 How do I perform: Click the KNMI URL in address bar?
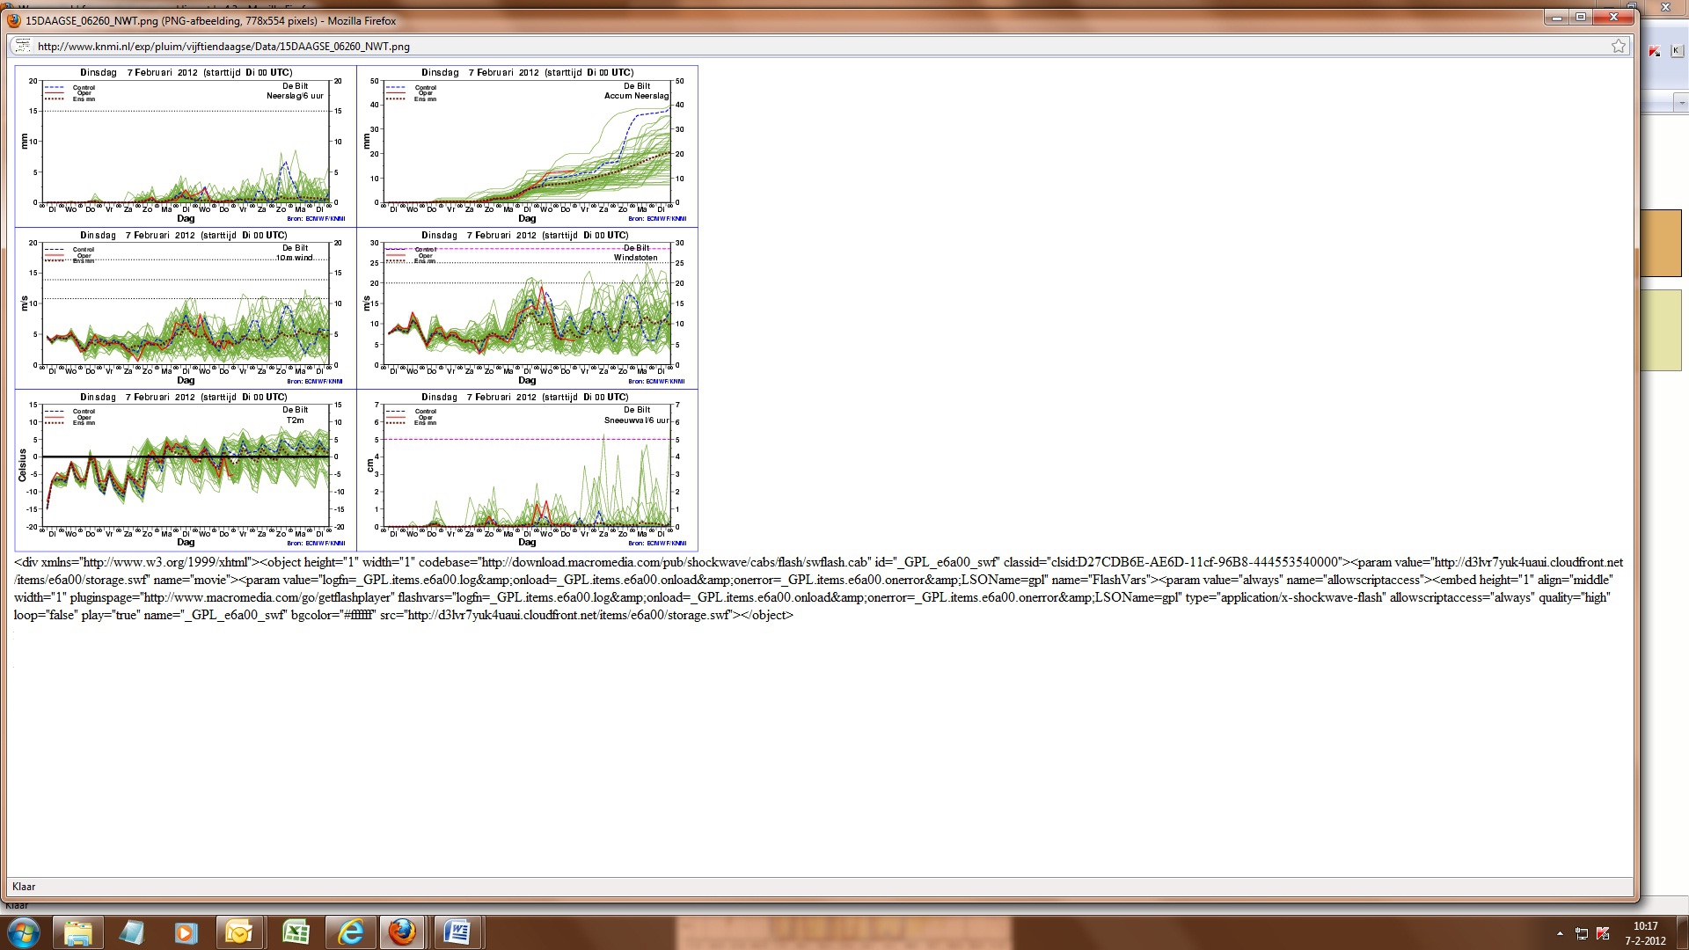tap(223, 47)
